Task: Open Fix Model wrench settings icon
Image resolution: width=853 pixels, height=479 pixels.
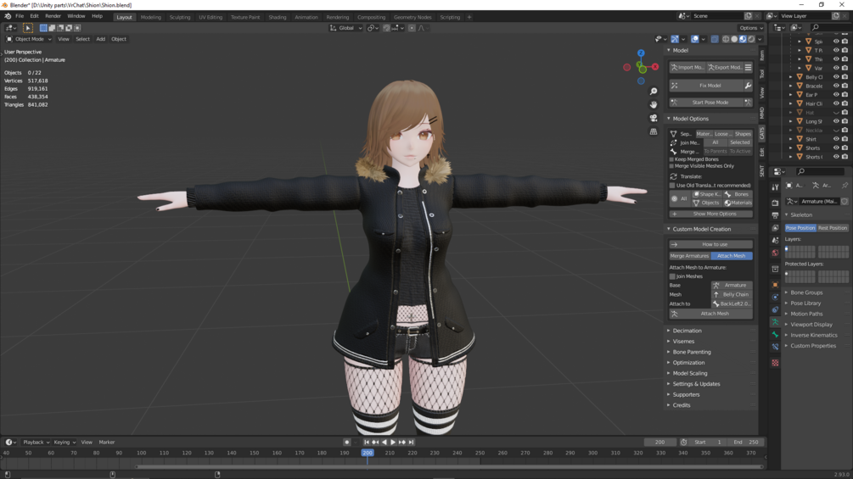Action: 748,86
